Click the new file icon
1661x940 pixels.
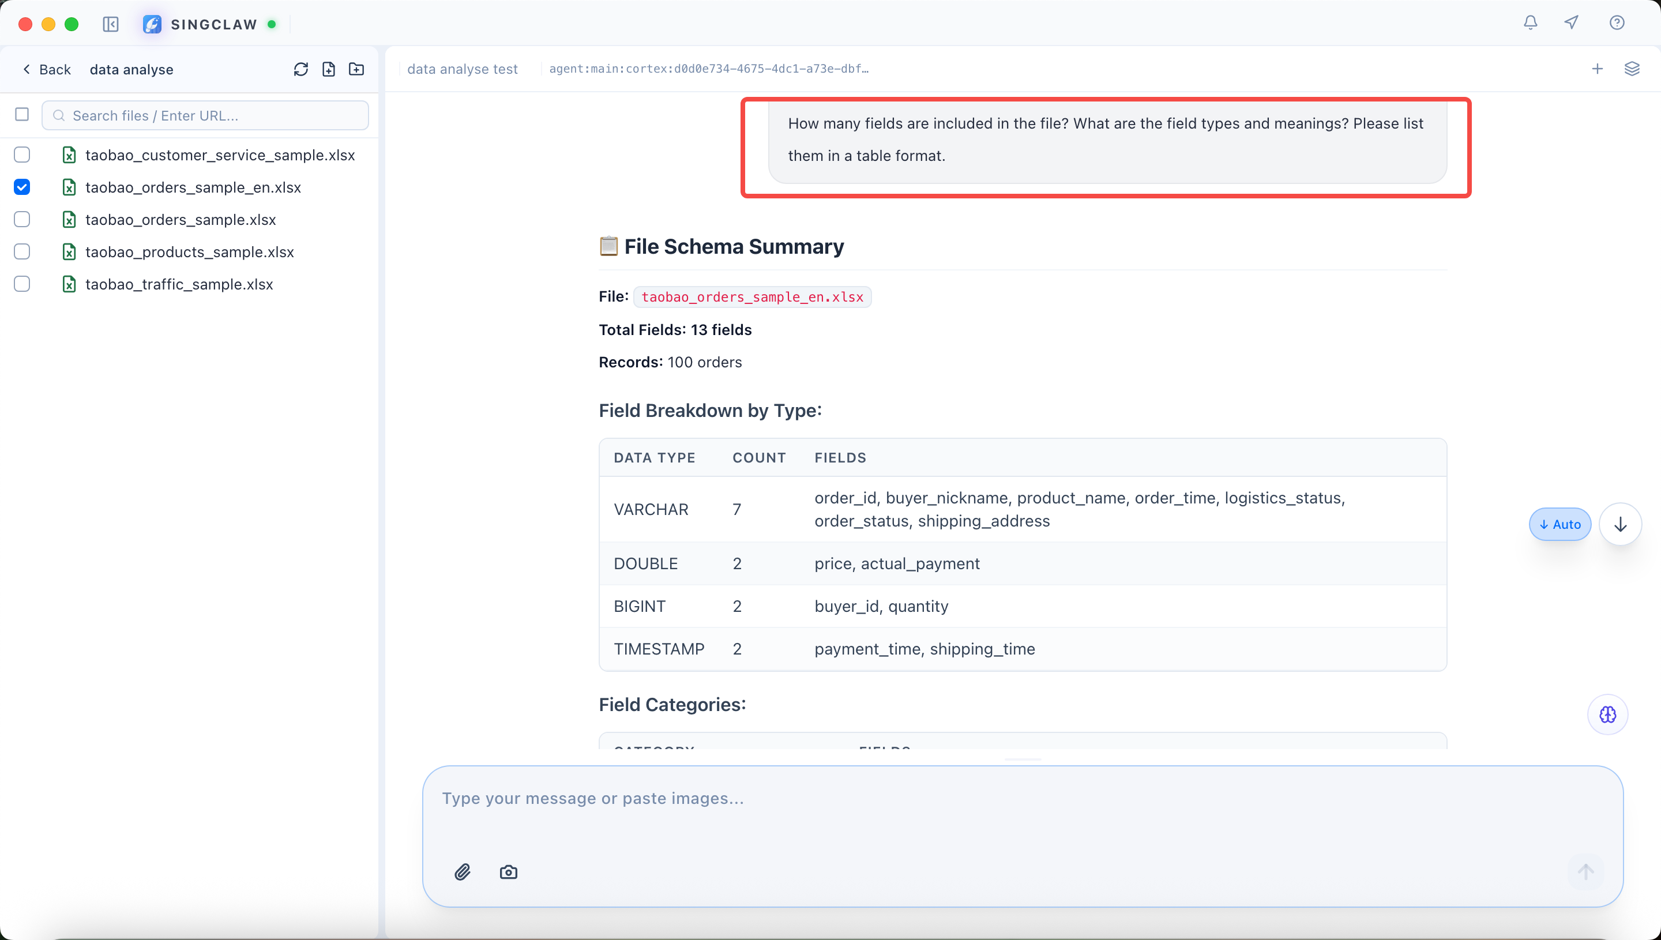(x=329, y=69)
